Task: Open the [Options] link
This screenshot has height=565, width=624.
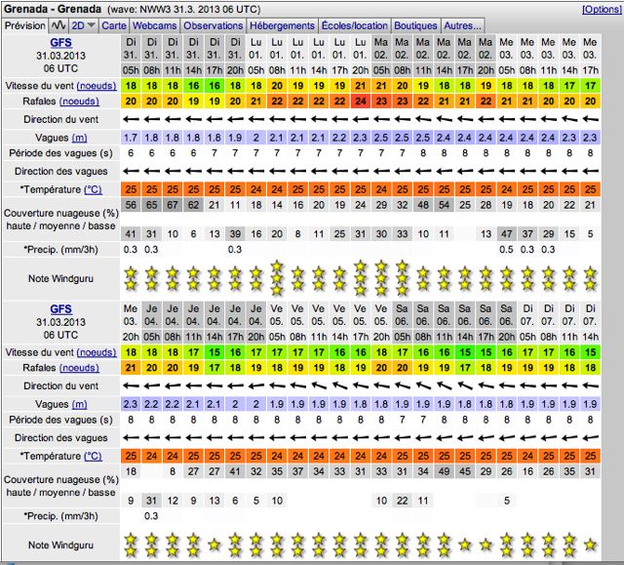Action: [x=601, y=9]
